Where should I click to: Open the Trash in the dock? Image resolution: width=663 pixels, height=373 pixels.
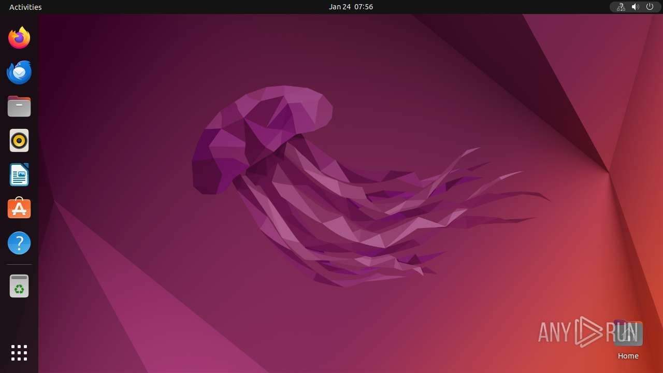19,286
